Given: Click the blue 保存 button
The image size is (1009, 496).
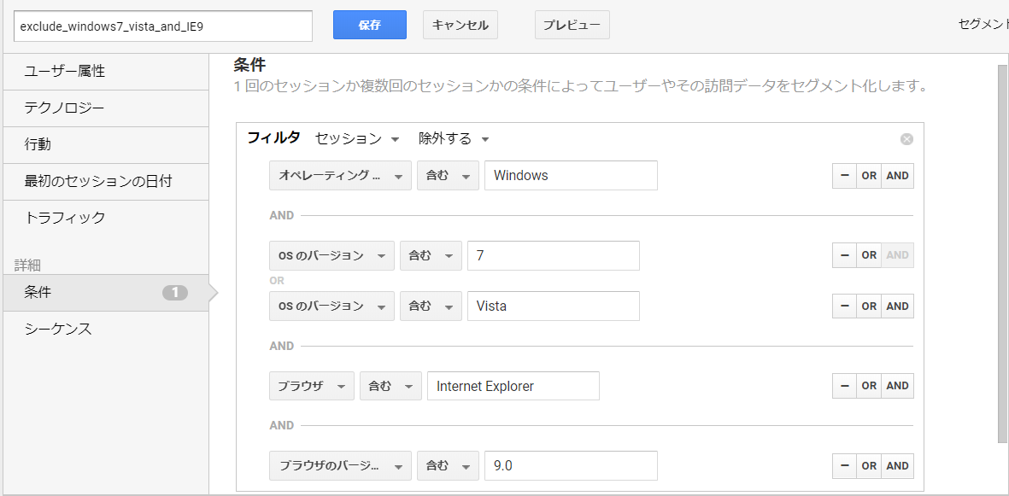Looking at the screenshot, I should 369,25.
